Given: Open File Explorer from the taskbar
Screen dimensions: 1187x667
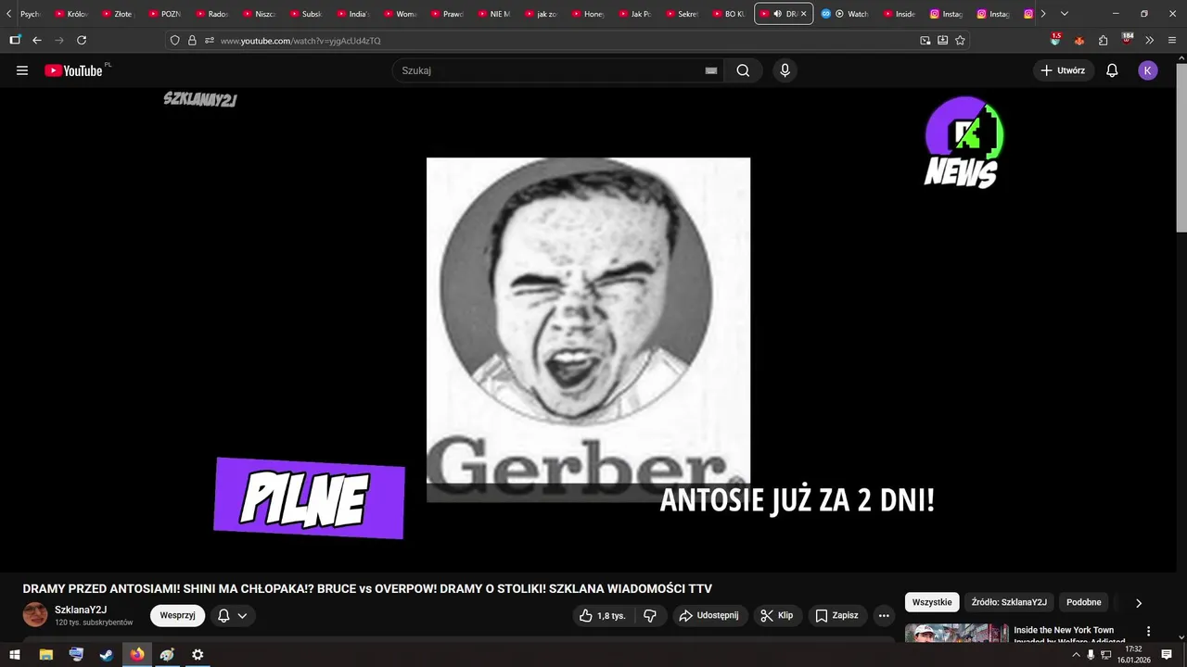Looking at the screenshot, I should (45, 654).
